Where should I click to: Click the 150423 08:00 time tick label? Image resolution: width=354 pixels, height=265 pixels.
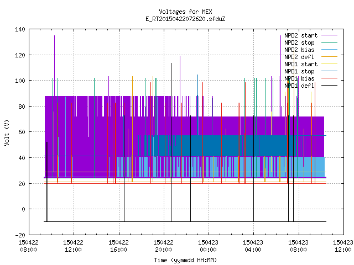pos(299,246)
